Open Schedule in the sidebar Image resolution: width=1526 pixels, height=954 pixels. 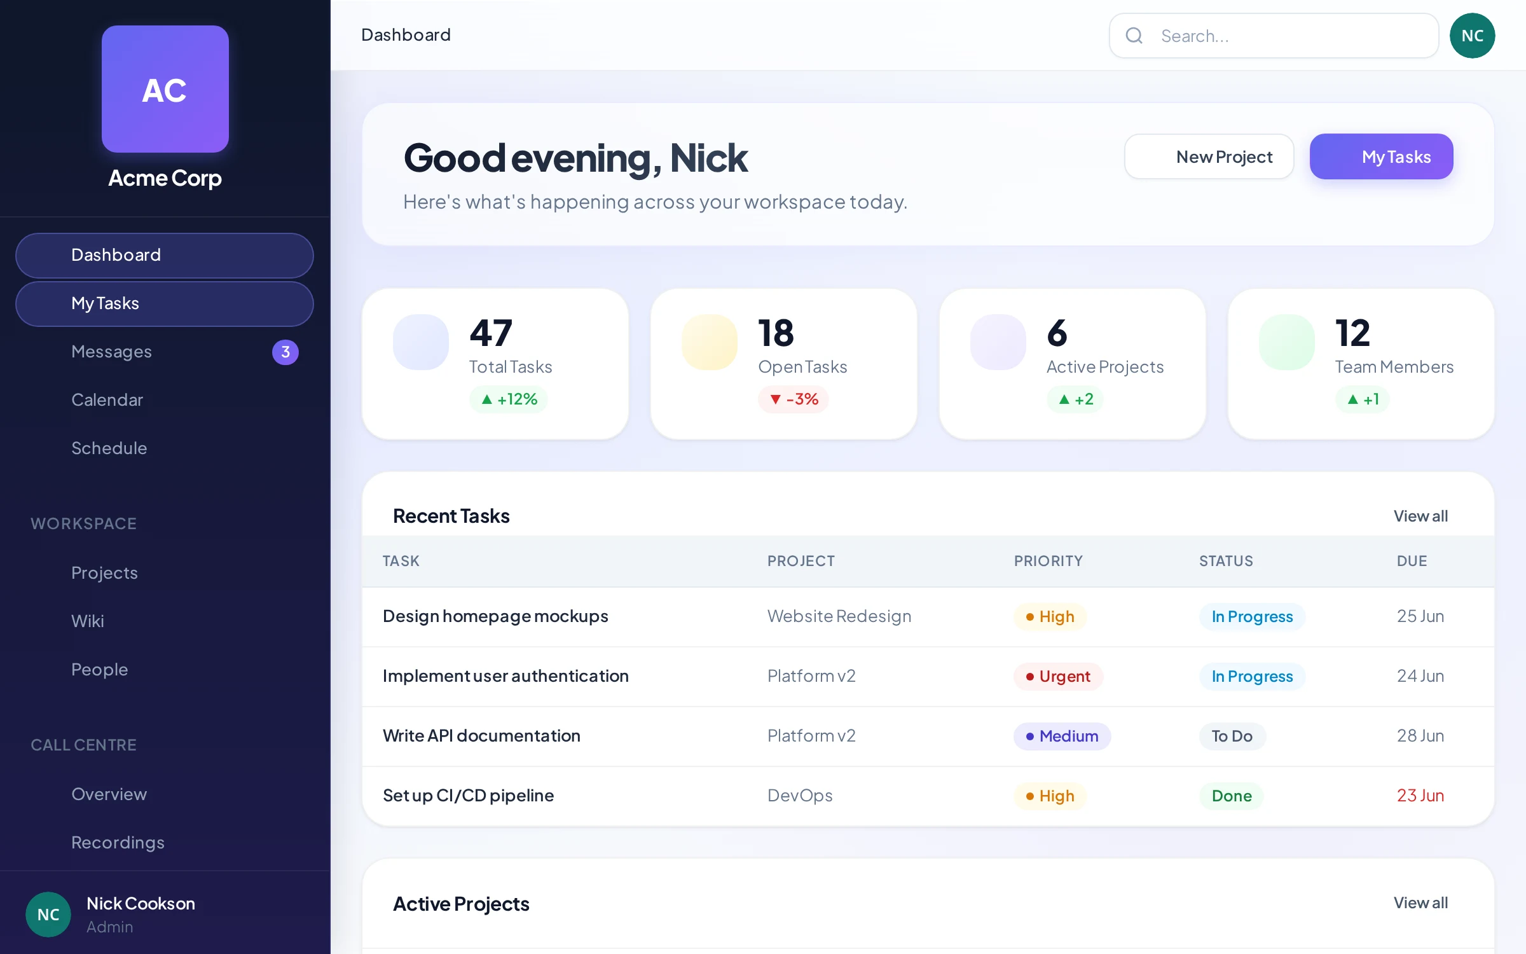[x=165, y=448]
